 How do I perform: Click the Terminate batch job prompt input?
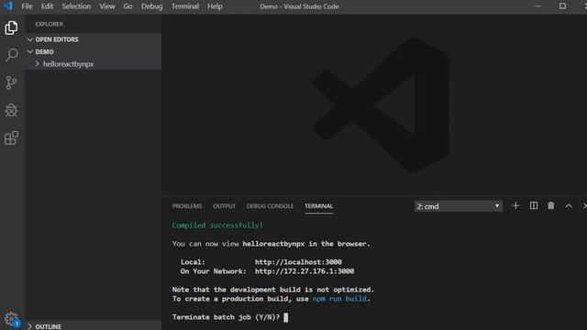point(285,317)
